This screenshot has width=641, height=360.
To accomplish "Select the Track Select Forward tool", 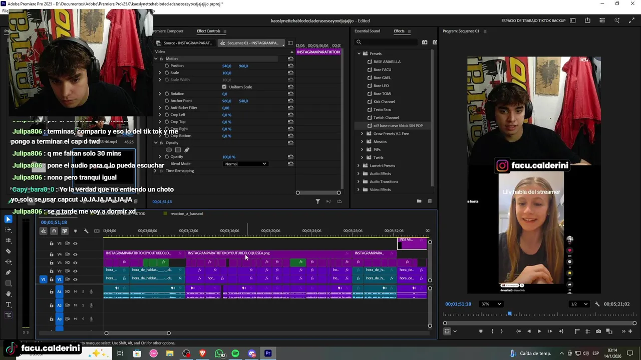I will (x=8, y=230).
